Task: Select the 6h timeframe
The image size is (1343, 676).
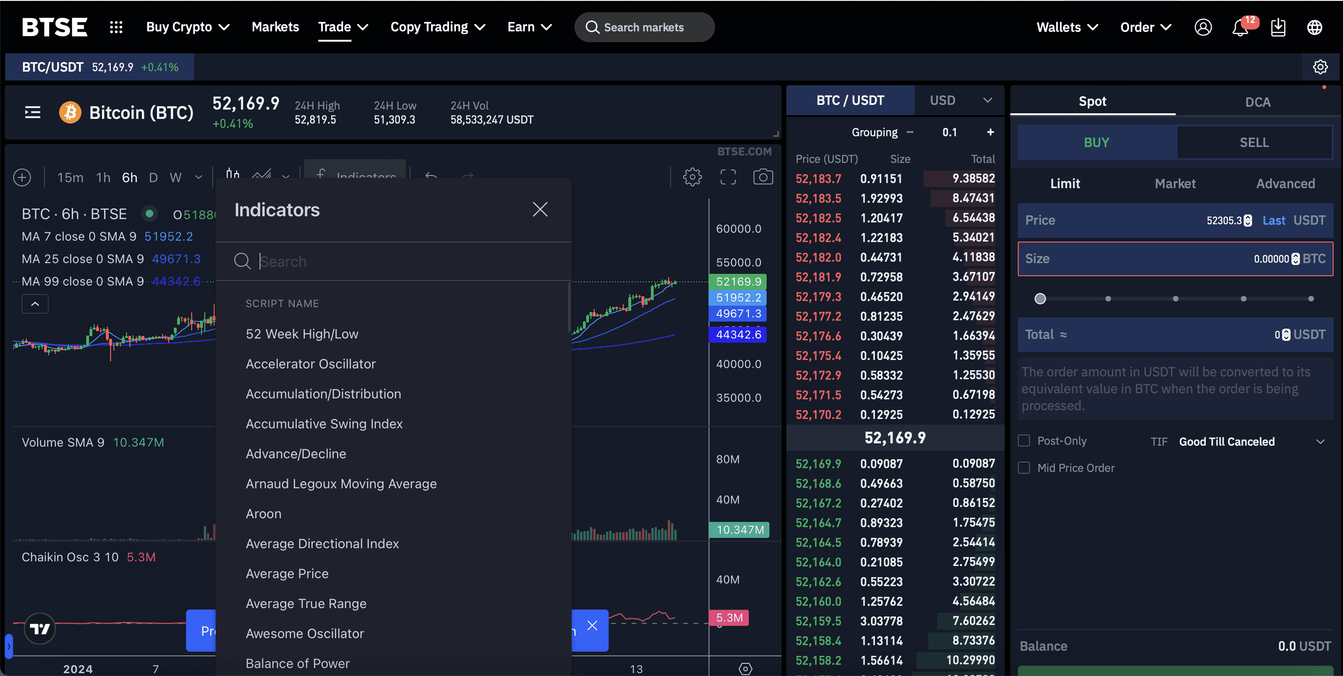Action: click(129, 177)
